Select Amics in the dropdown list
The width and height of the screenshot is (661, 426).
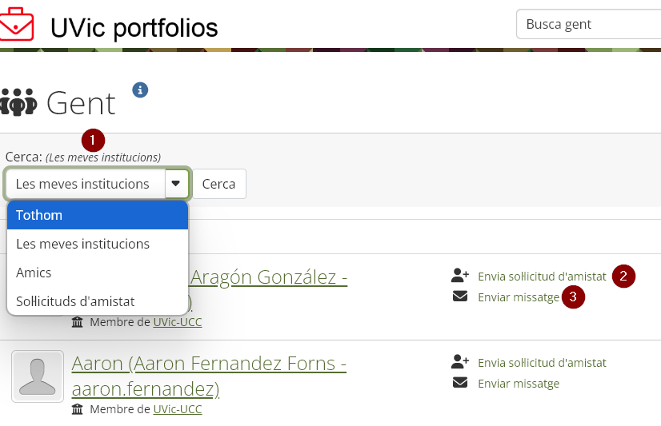[x=98, y=273]
